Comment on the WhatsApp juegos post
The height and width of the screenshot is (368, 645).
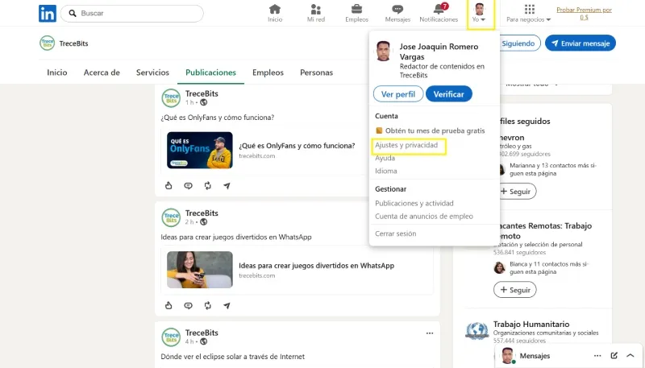pyautogui.click(x=188, y=305)
